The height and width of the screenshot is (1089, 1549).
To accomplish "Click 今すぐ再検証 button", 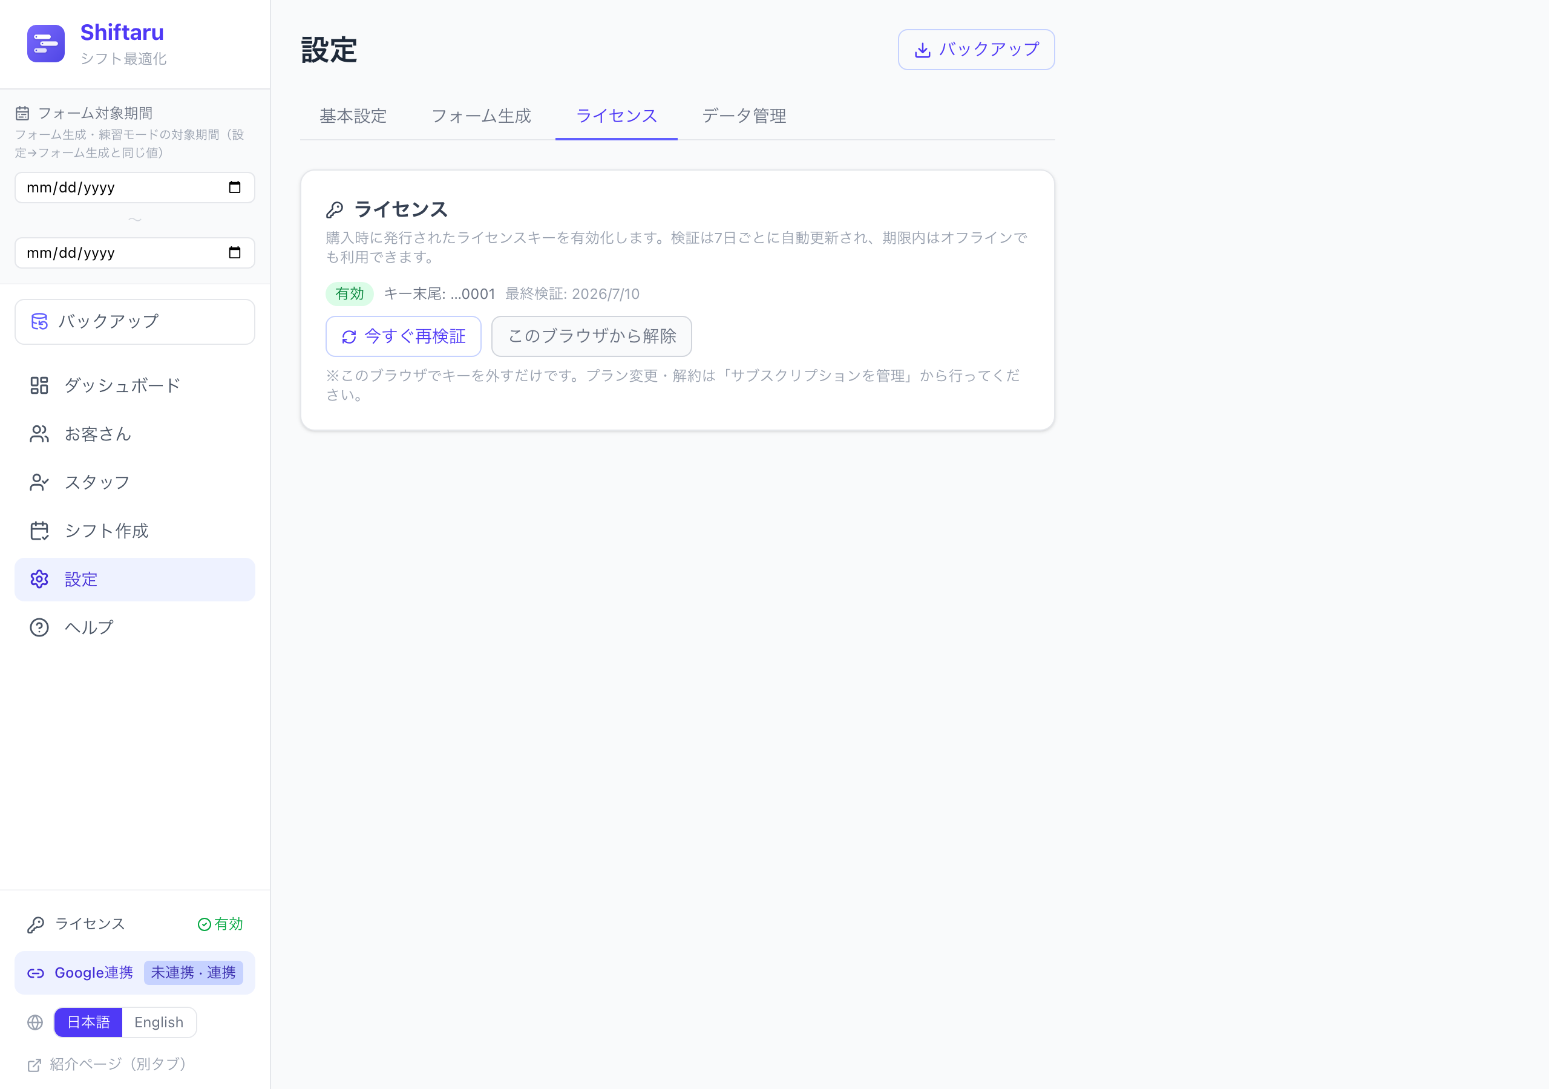I will tap(404, 337).
